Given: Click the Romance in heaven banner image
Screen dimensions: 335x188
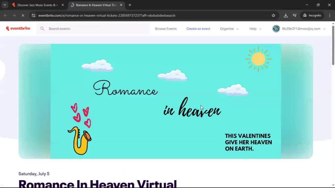Looking at the screenshot, I should tap(166, 101).
